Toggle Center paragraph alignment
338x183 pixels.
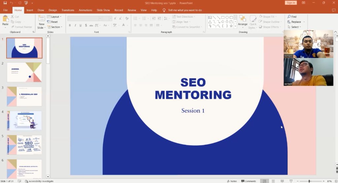click(141, 25)
